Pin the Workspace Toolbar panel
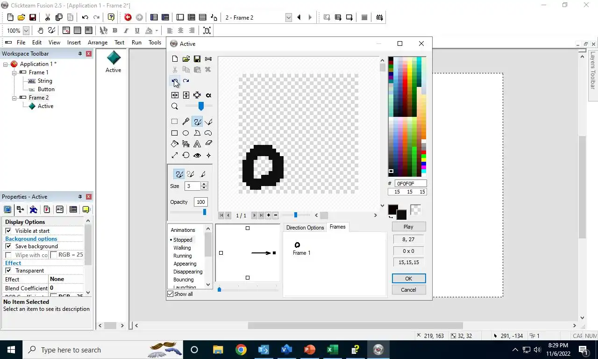Image resolution: width=598 pixels, height=359 pixels. tap(80, 54)
